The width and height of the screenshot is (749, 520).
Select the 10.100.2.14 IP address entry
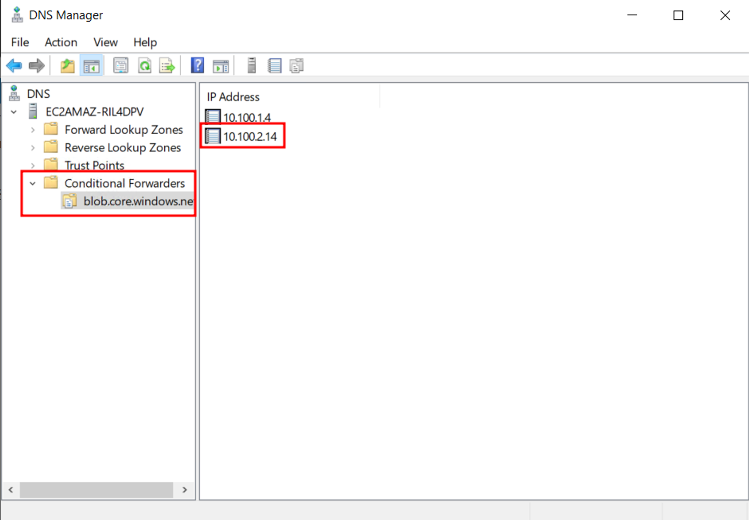[250, 137]
